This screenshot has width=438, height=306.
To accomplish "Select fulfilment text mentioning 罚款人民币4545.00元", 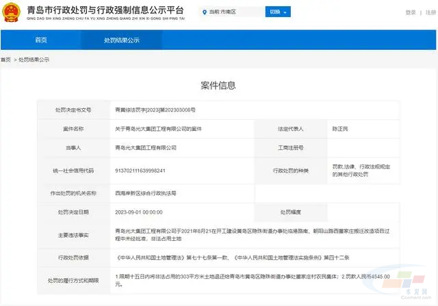I will click(x=253, y=280).
